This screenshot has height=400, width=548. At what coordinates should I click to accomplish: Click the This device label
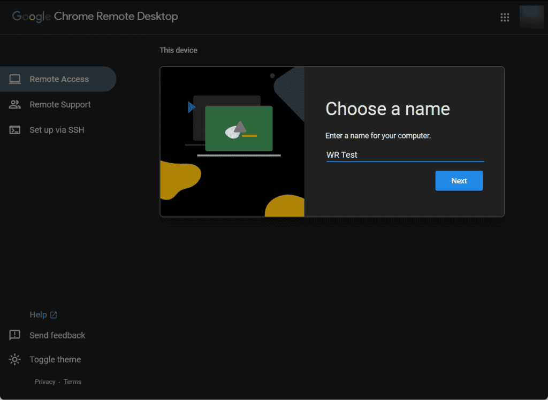point(178,50)
